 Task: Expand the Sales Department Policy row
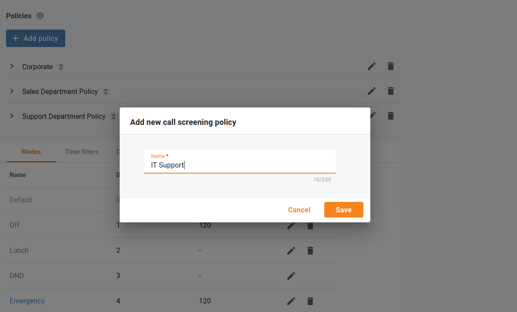pyautogui.click(x=12, y=91)
